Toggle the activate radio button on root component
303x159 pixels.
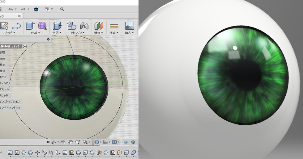[25, 47]
